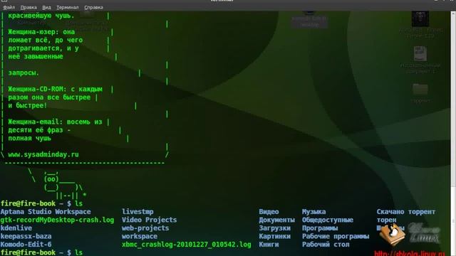Open the Файл menu
Image resolution: width=456 pixels, height=256 pixels.
click(x=9, y=7)
